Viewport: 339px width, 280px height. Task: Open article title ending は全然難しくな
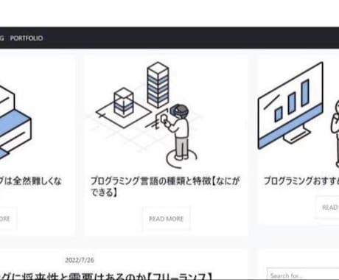click(x=30, y=181)
